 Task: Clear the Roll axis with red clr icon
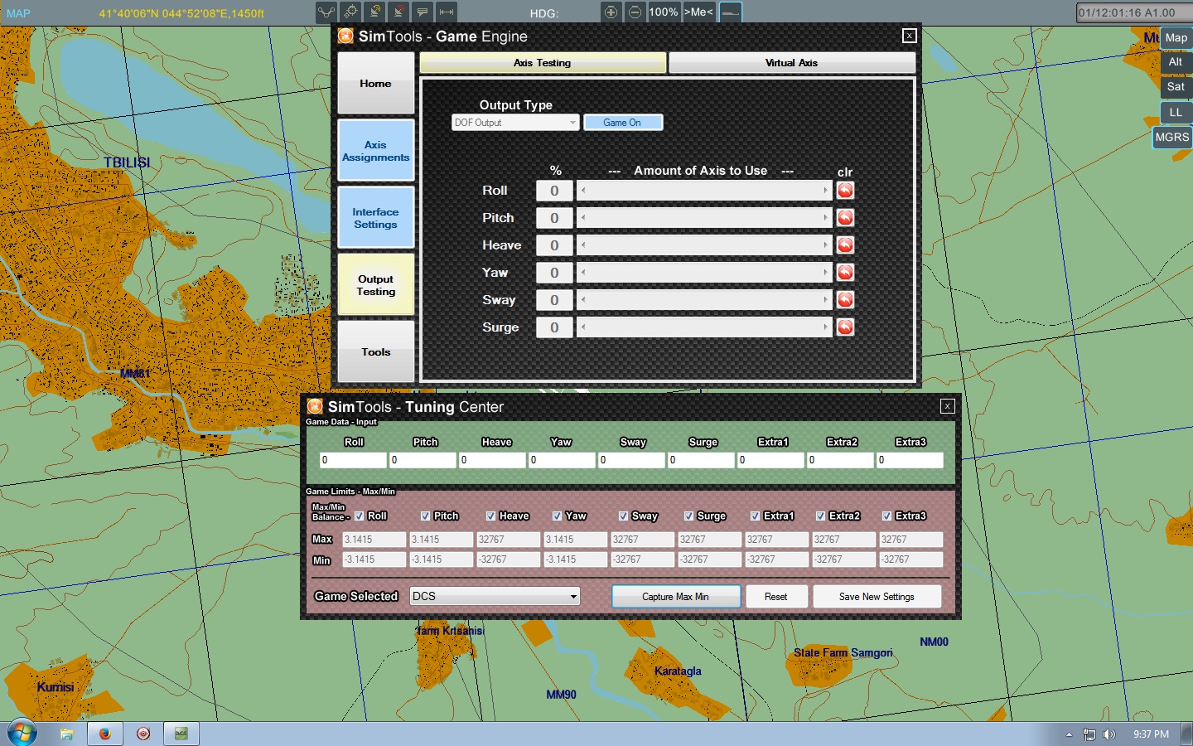tap(845, 191)
